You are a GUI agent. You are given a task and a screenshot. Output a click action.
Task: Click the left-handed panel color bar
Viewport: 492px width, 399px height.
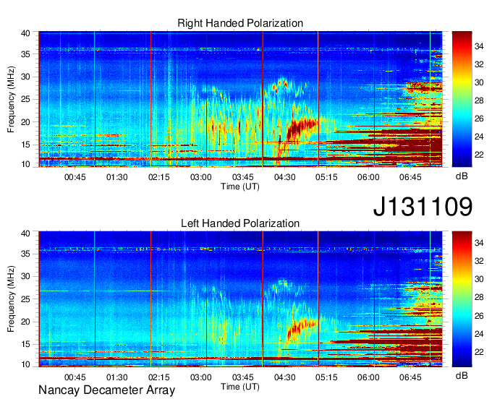tap(462, 299)
